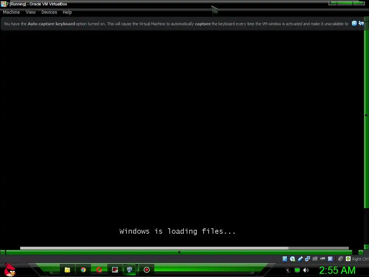Click the horizontal scrollbar left arrow

pyautogui.click(x=3, y=252)
